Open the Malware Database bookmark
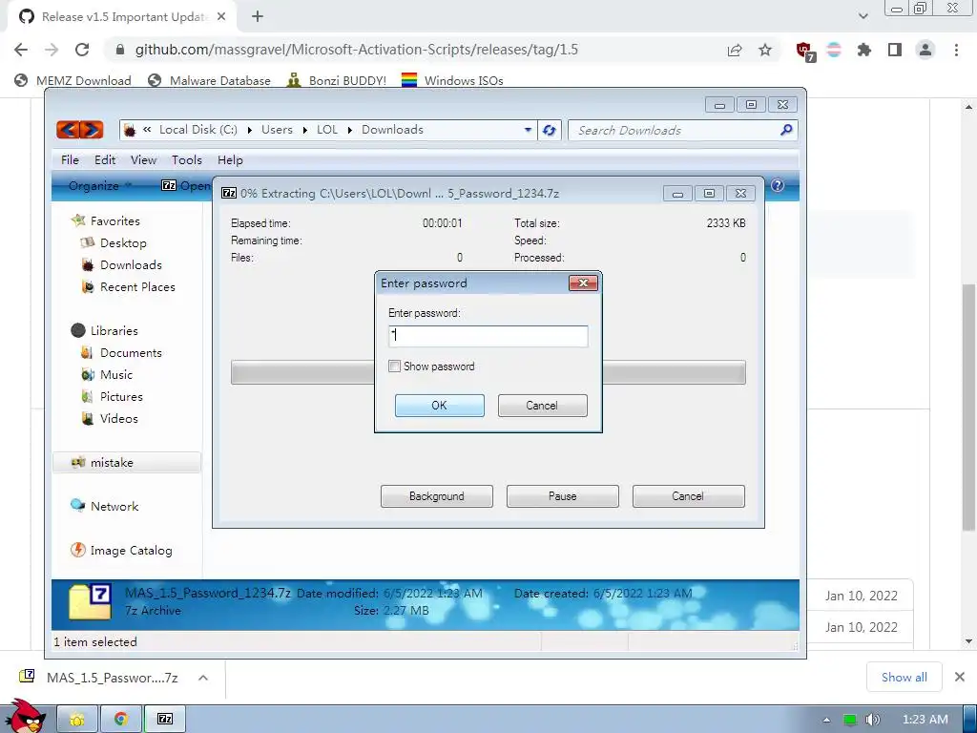 [x=209, y=80]
